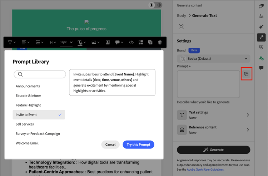268x176 pixels.
Task: Open the brand alignment shield icon in right rail
Action: 261,47
